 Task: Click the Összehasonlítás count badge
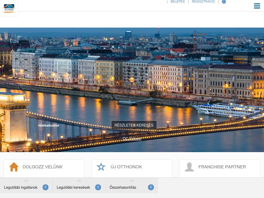point(151,187)
